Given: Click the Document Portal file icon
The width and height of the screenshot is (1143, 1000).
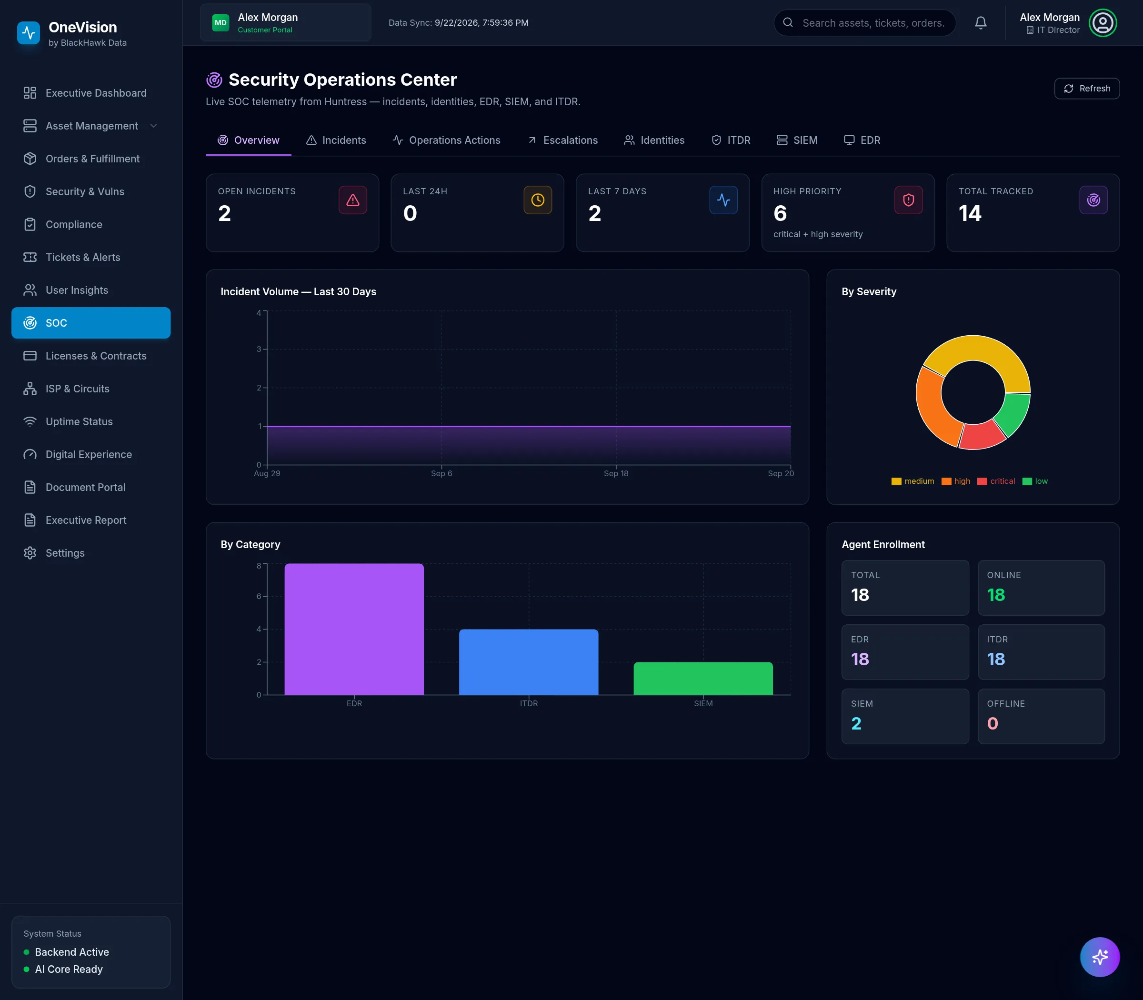Looking at the screenshot, I should click(x=30, y=487).
